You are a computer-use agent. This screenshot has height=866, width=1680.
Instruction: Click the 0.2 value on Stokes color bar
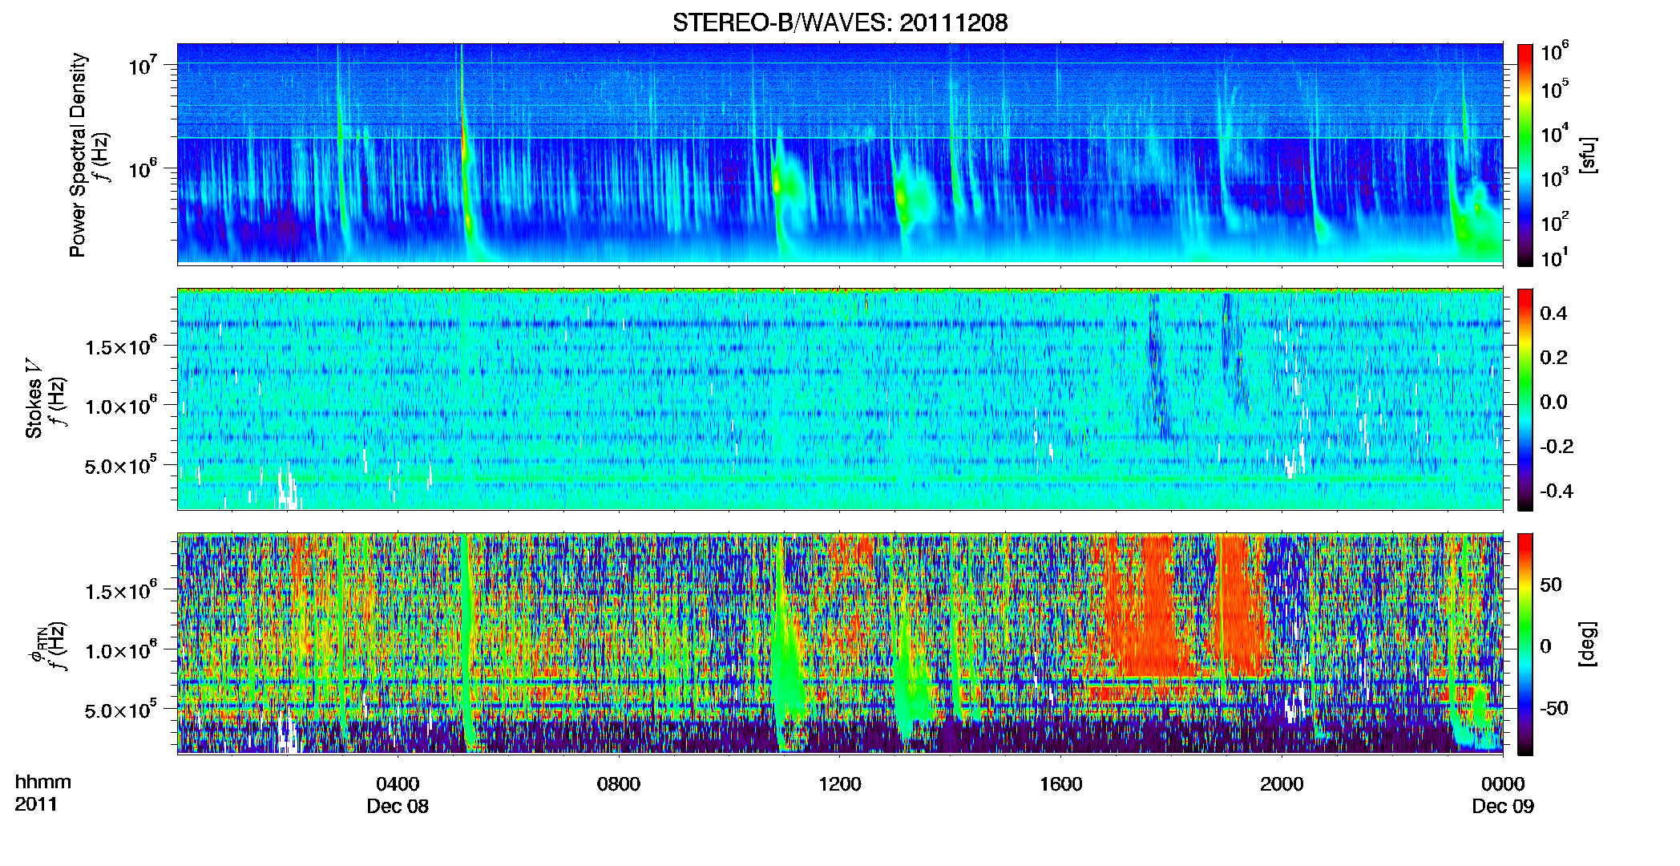(1553, 358)
